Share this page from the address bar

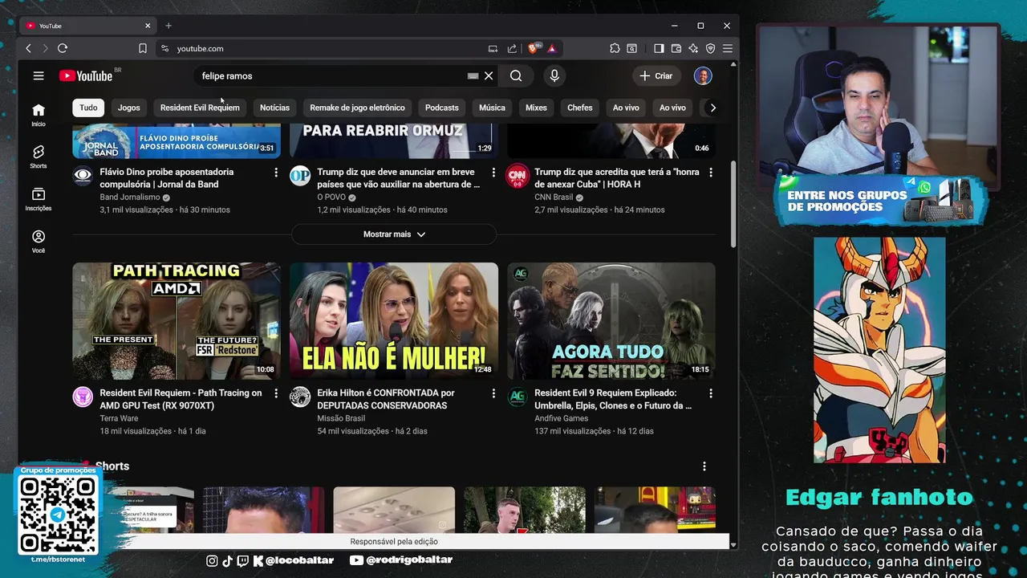point(512,48)
